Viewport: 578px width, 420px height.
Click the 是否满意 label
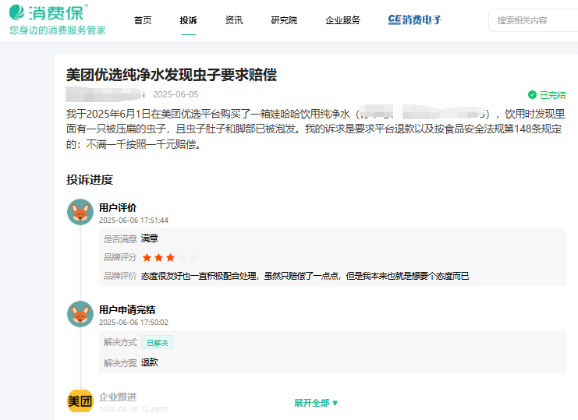point(120,239)
